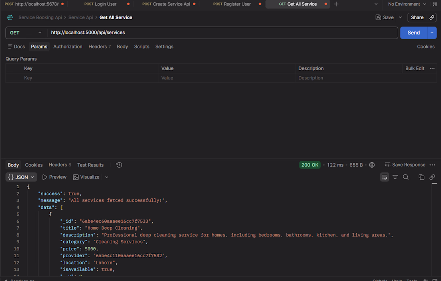
Task: Copy response link icon
Action: tap(432, 177)
